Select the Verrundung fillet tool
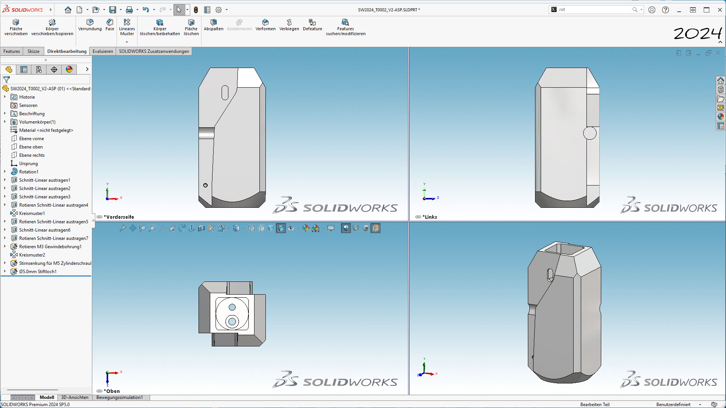This screenshot has height=408, width=726. point(90,25)
